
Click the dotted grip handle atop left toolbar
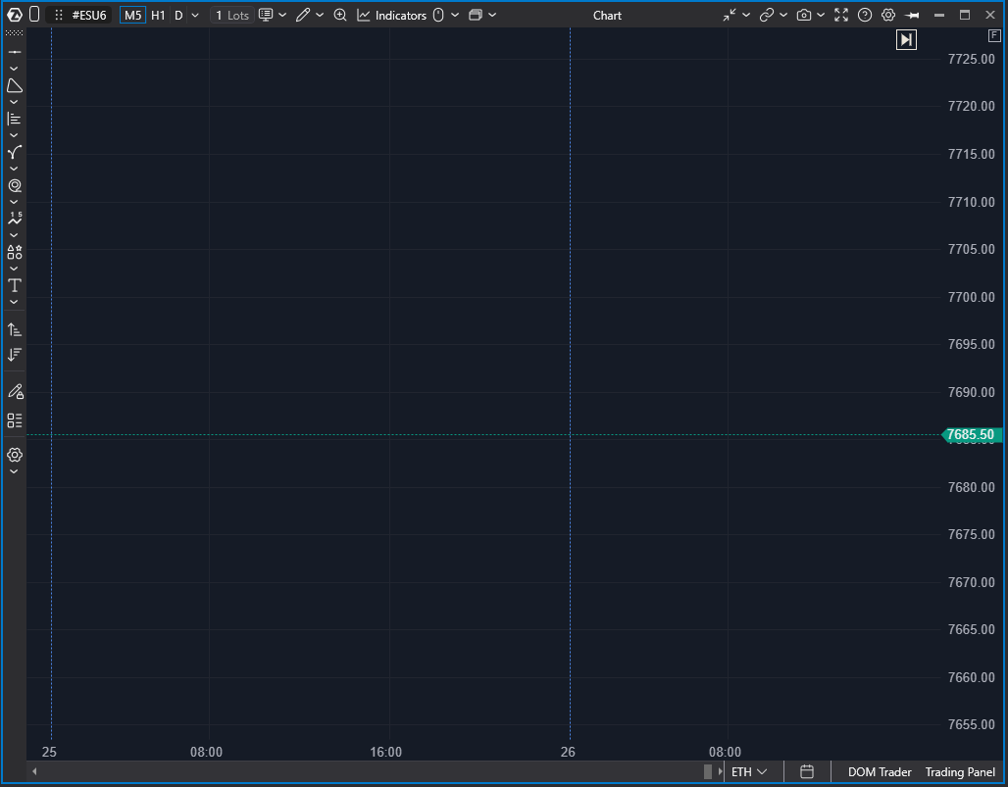point(14,32)
